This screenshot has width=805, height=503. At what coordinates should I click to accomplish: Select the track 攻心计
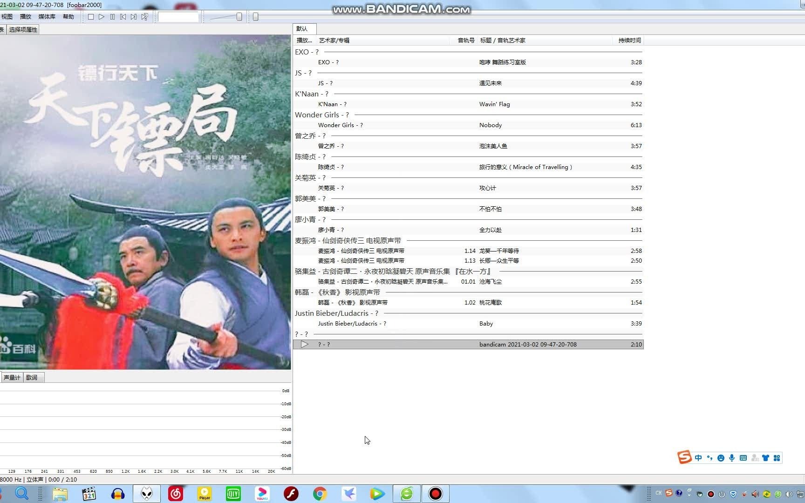(468, 188)
